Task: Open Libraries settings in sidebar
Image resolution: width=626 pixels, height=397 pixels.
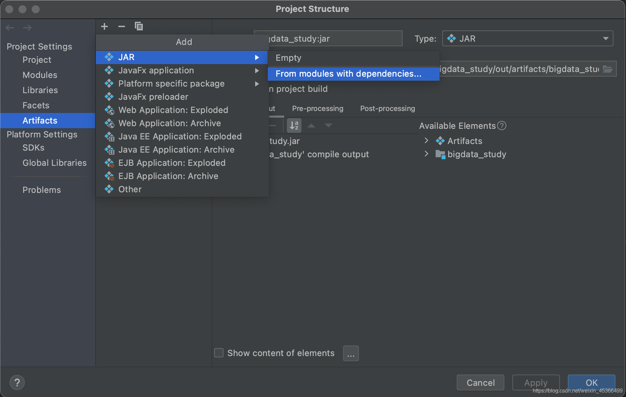Action: [x=40, y=90]
